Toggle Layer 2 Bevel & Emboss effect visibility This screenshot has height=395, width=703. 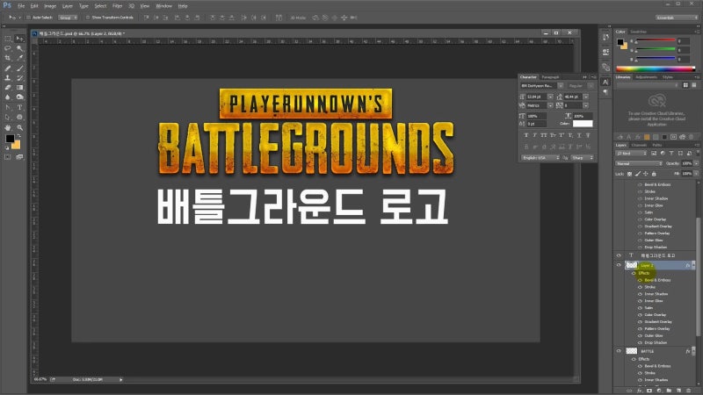pos(640,280)
